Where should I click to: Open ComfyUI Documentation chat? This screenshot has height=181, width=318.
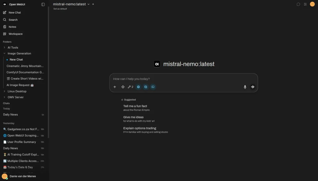(25, 72)
